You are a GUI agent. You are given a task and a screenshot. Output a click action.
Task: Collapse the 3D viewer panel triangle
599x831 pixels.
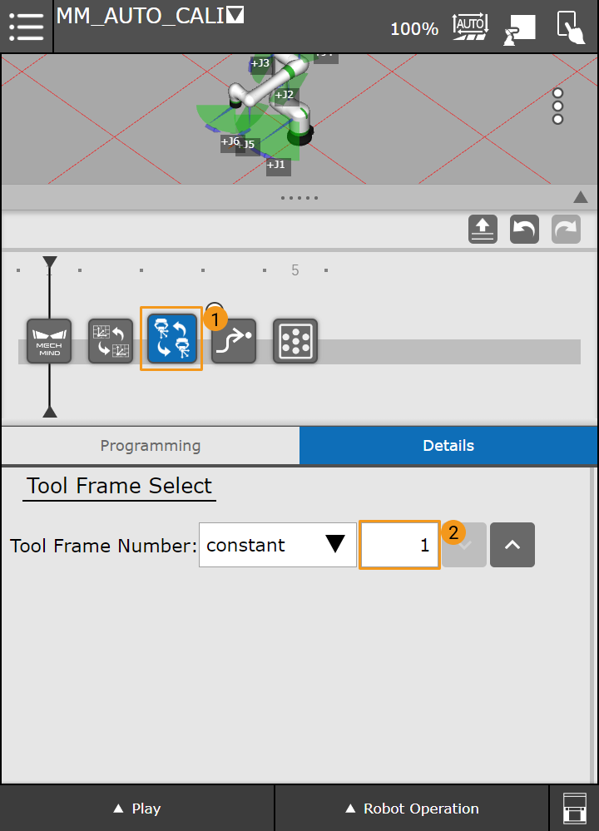point(580,197)
